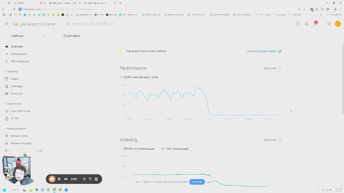Screen dimensions: 344x193
Task: Click the Overview home icon
Action: [7, 47]
